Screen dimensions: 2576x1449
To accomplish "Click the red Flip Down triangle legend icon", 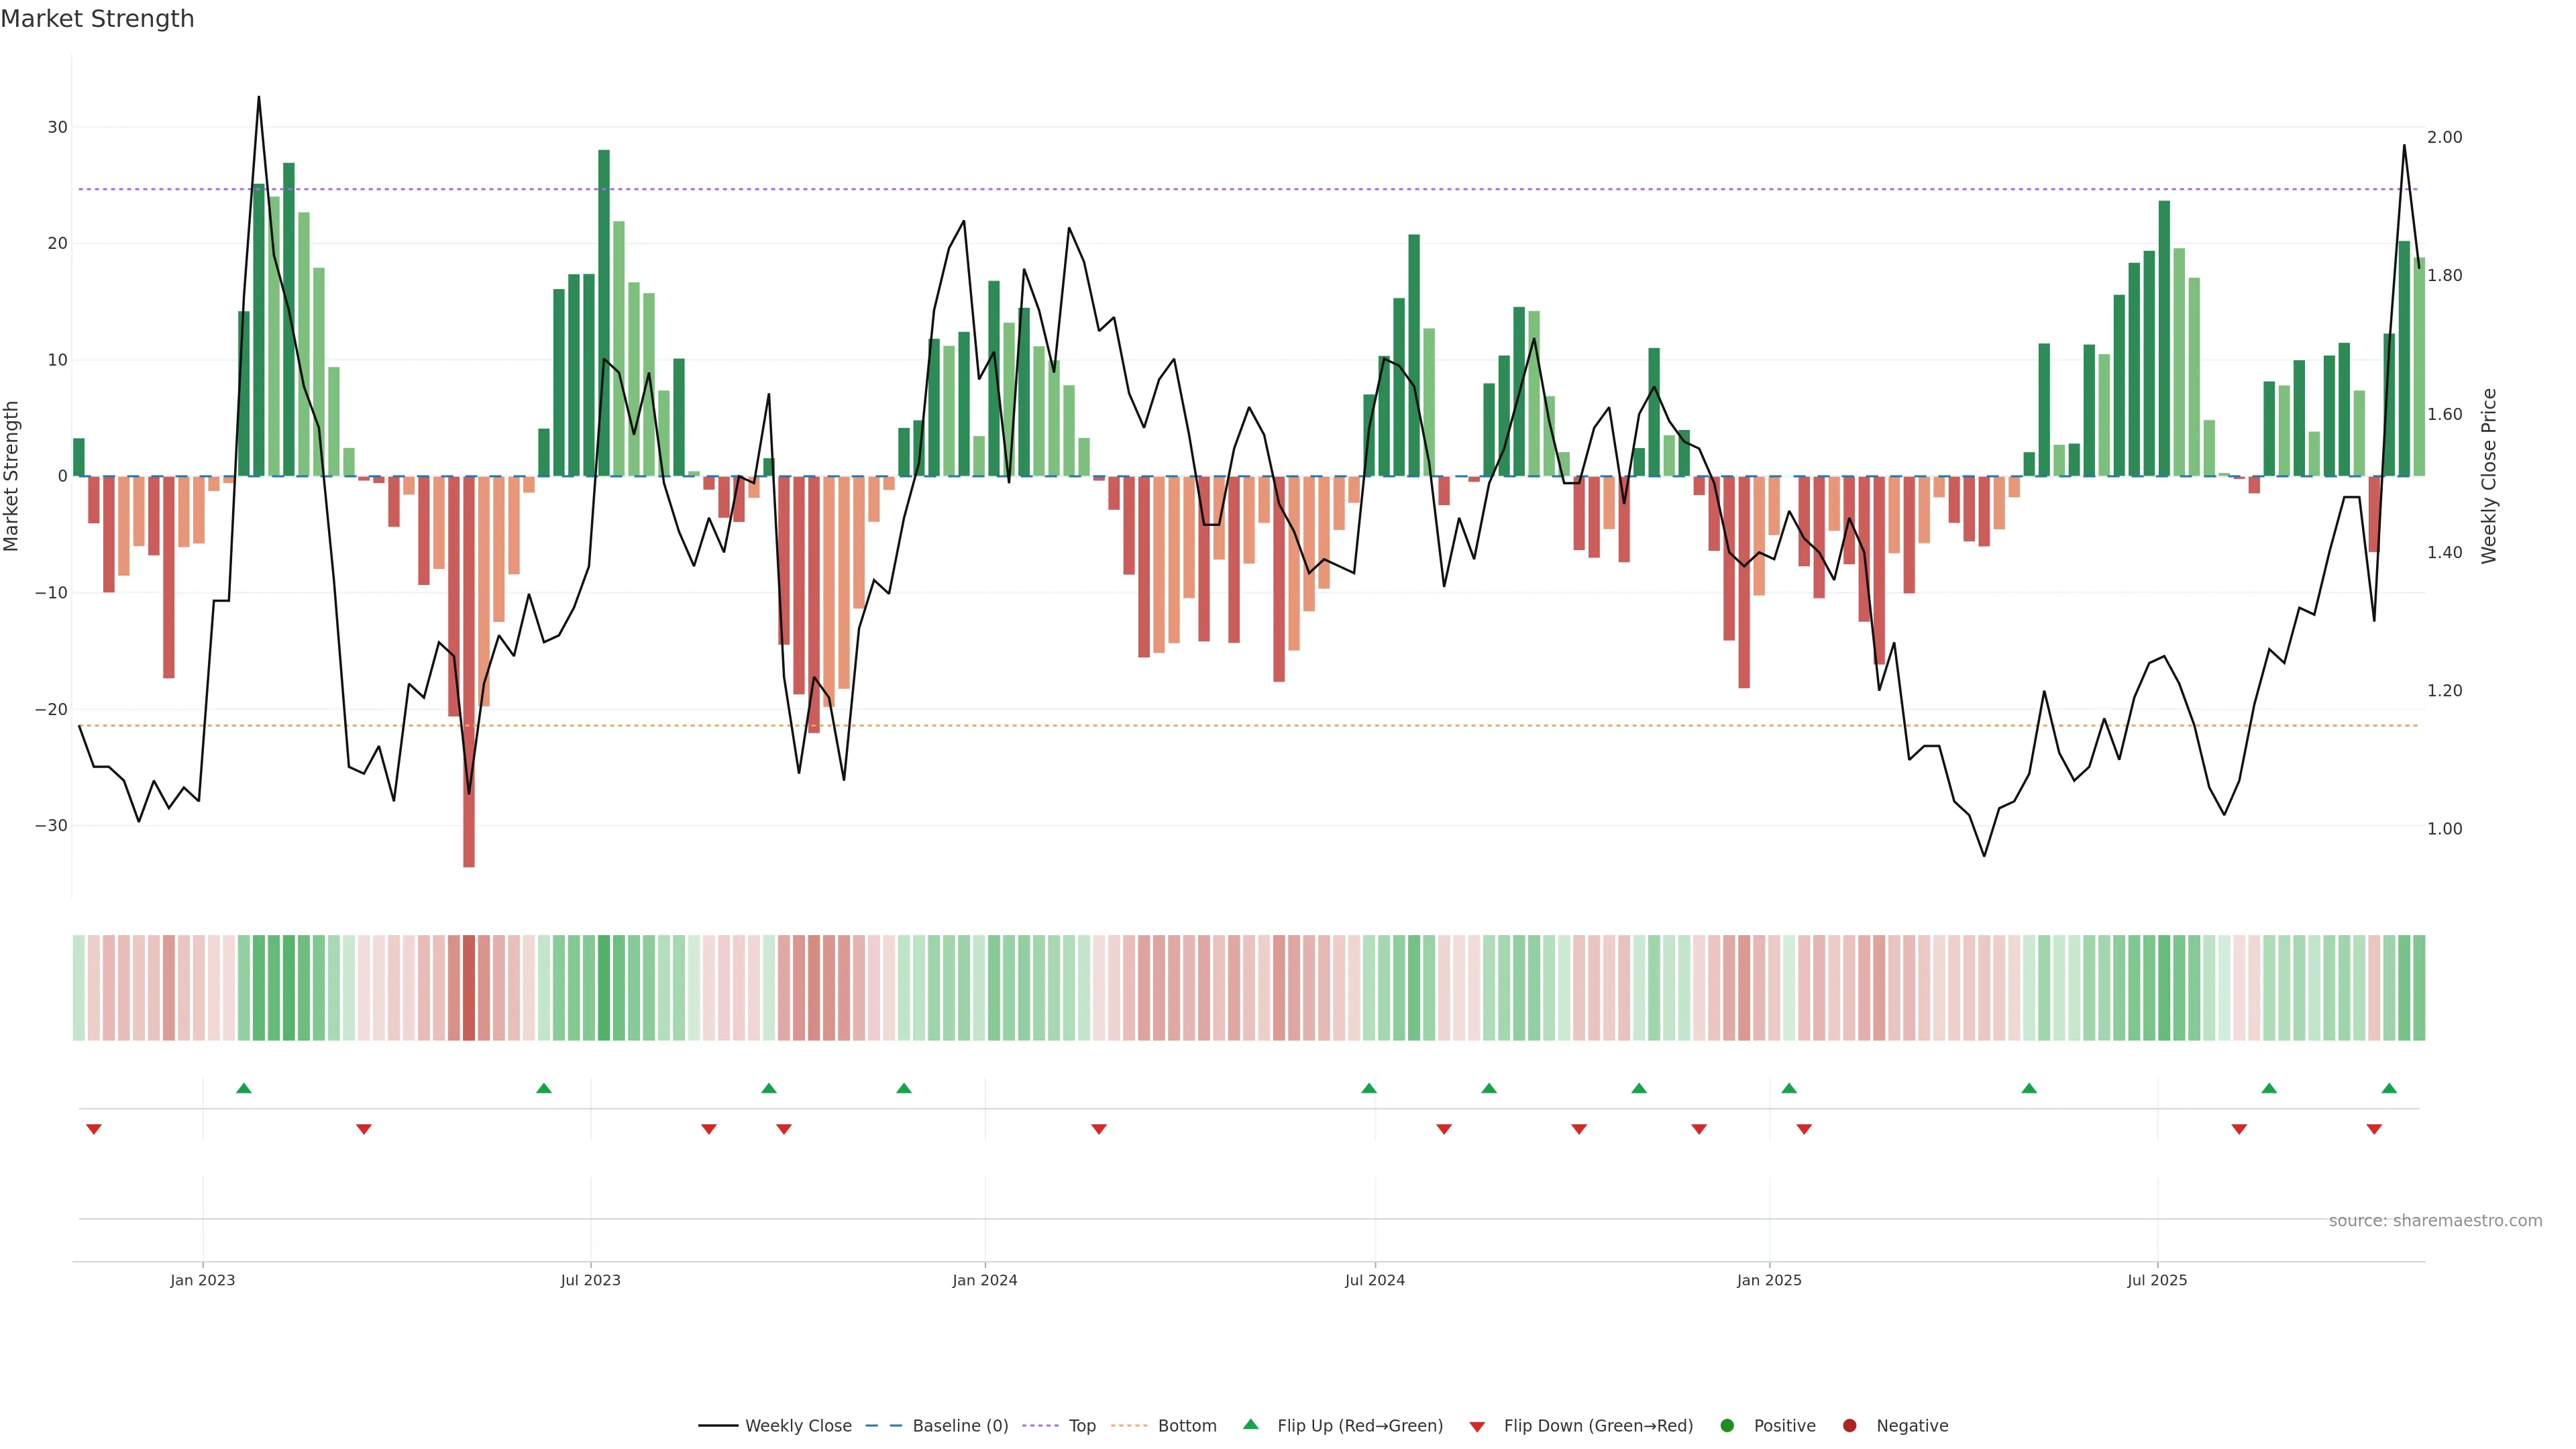I will click(x=1477, y=1427).
